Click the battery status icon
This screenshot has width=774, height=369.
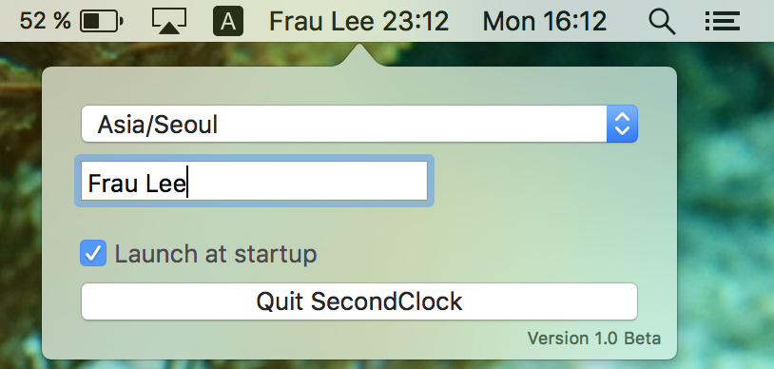click(102, 21)
